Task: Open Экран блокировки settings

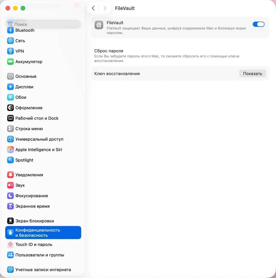Action: pos(35,221)
